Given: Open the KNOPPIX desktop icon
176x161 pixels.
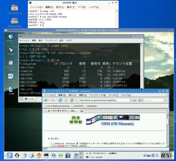Looking at the screenshot, I should click(11, 77).
